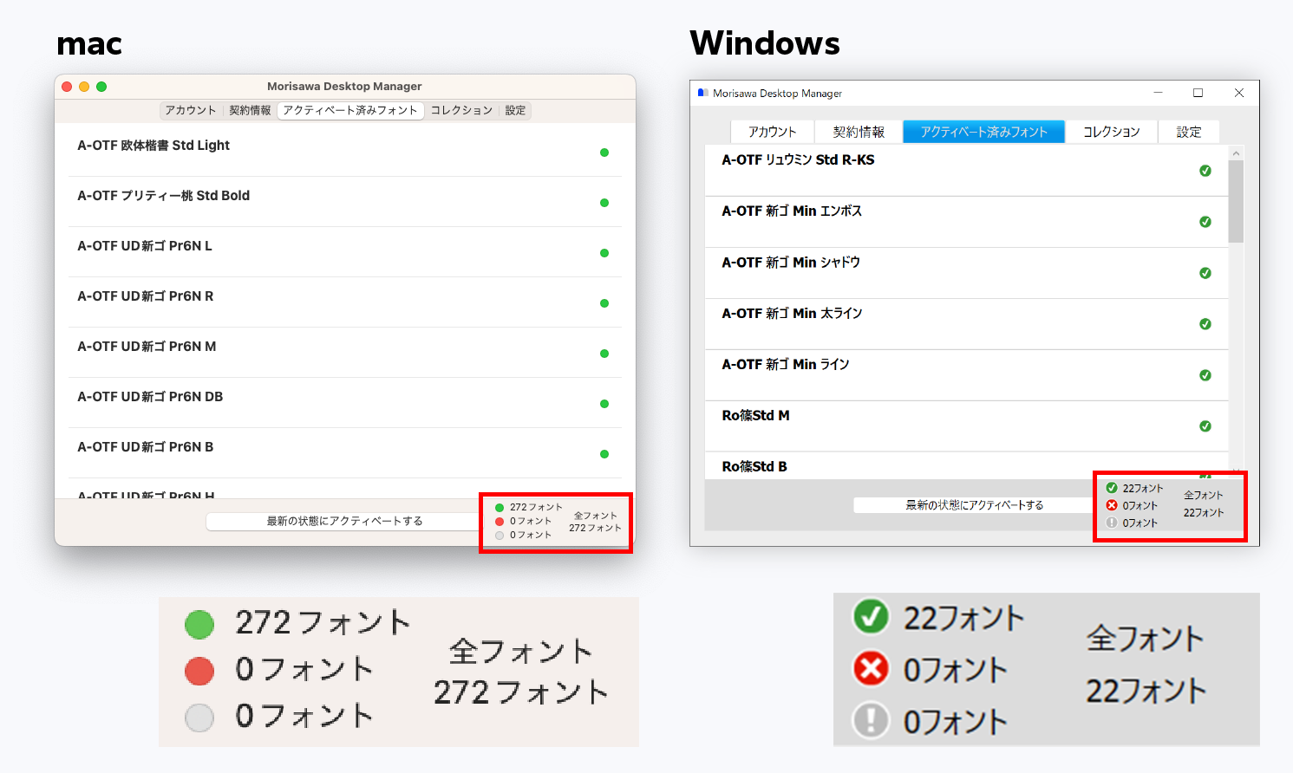Open the 契約情報 tab in the Windows window

click(x=859, y=132)
